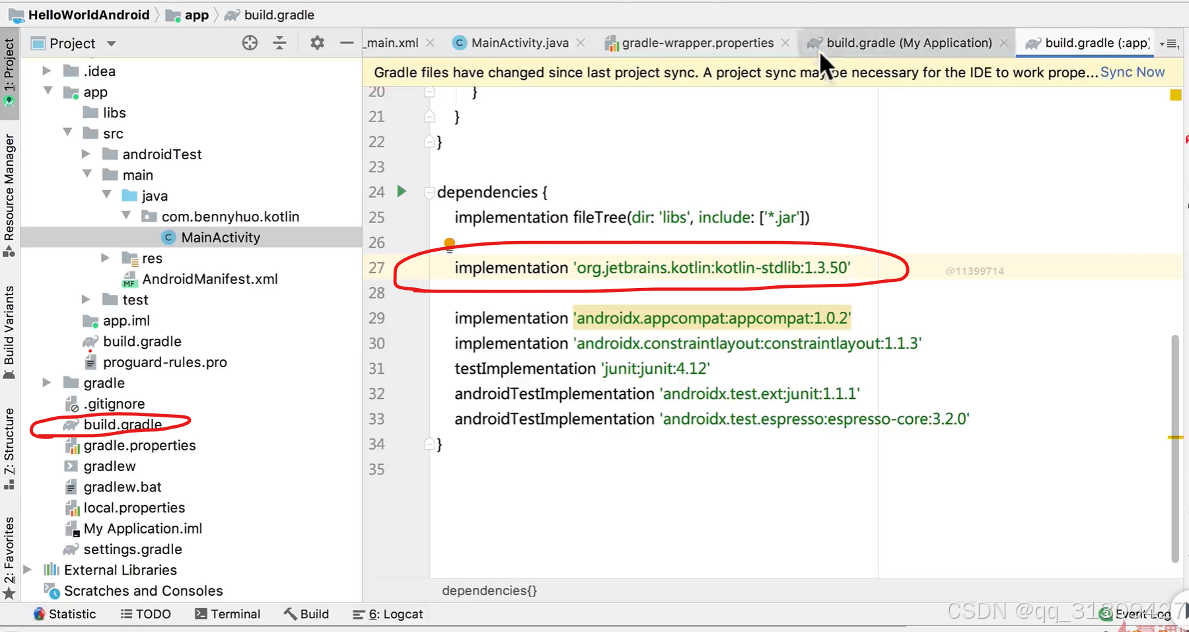This screenshot has width=1189, height=632.
Task: Open the Resource Manager sidebar panel
Action: [9, 185]
